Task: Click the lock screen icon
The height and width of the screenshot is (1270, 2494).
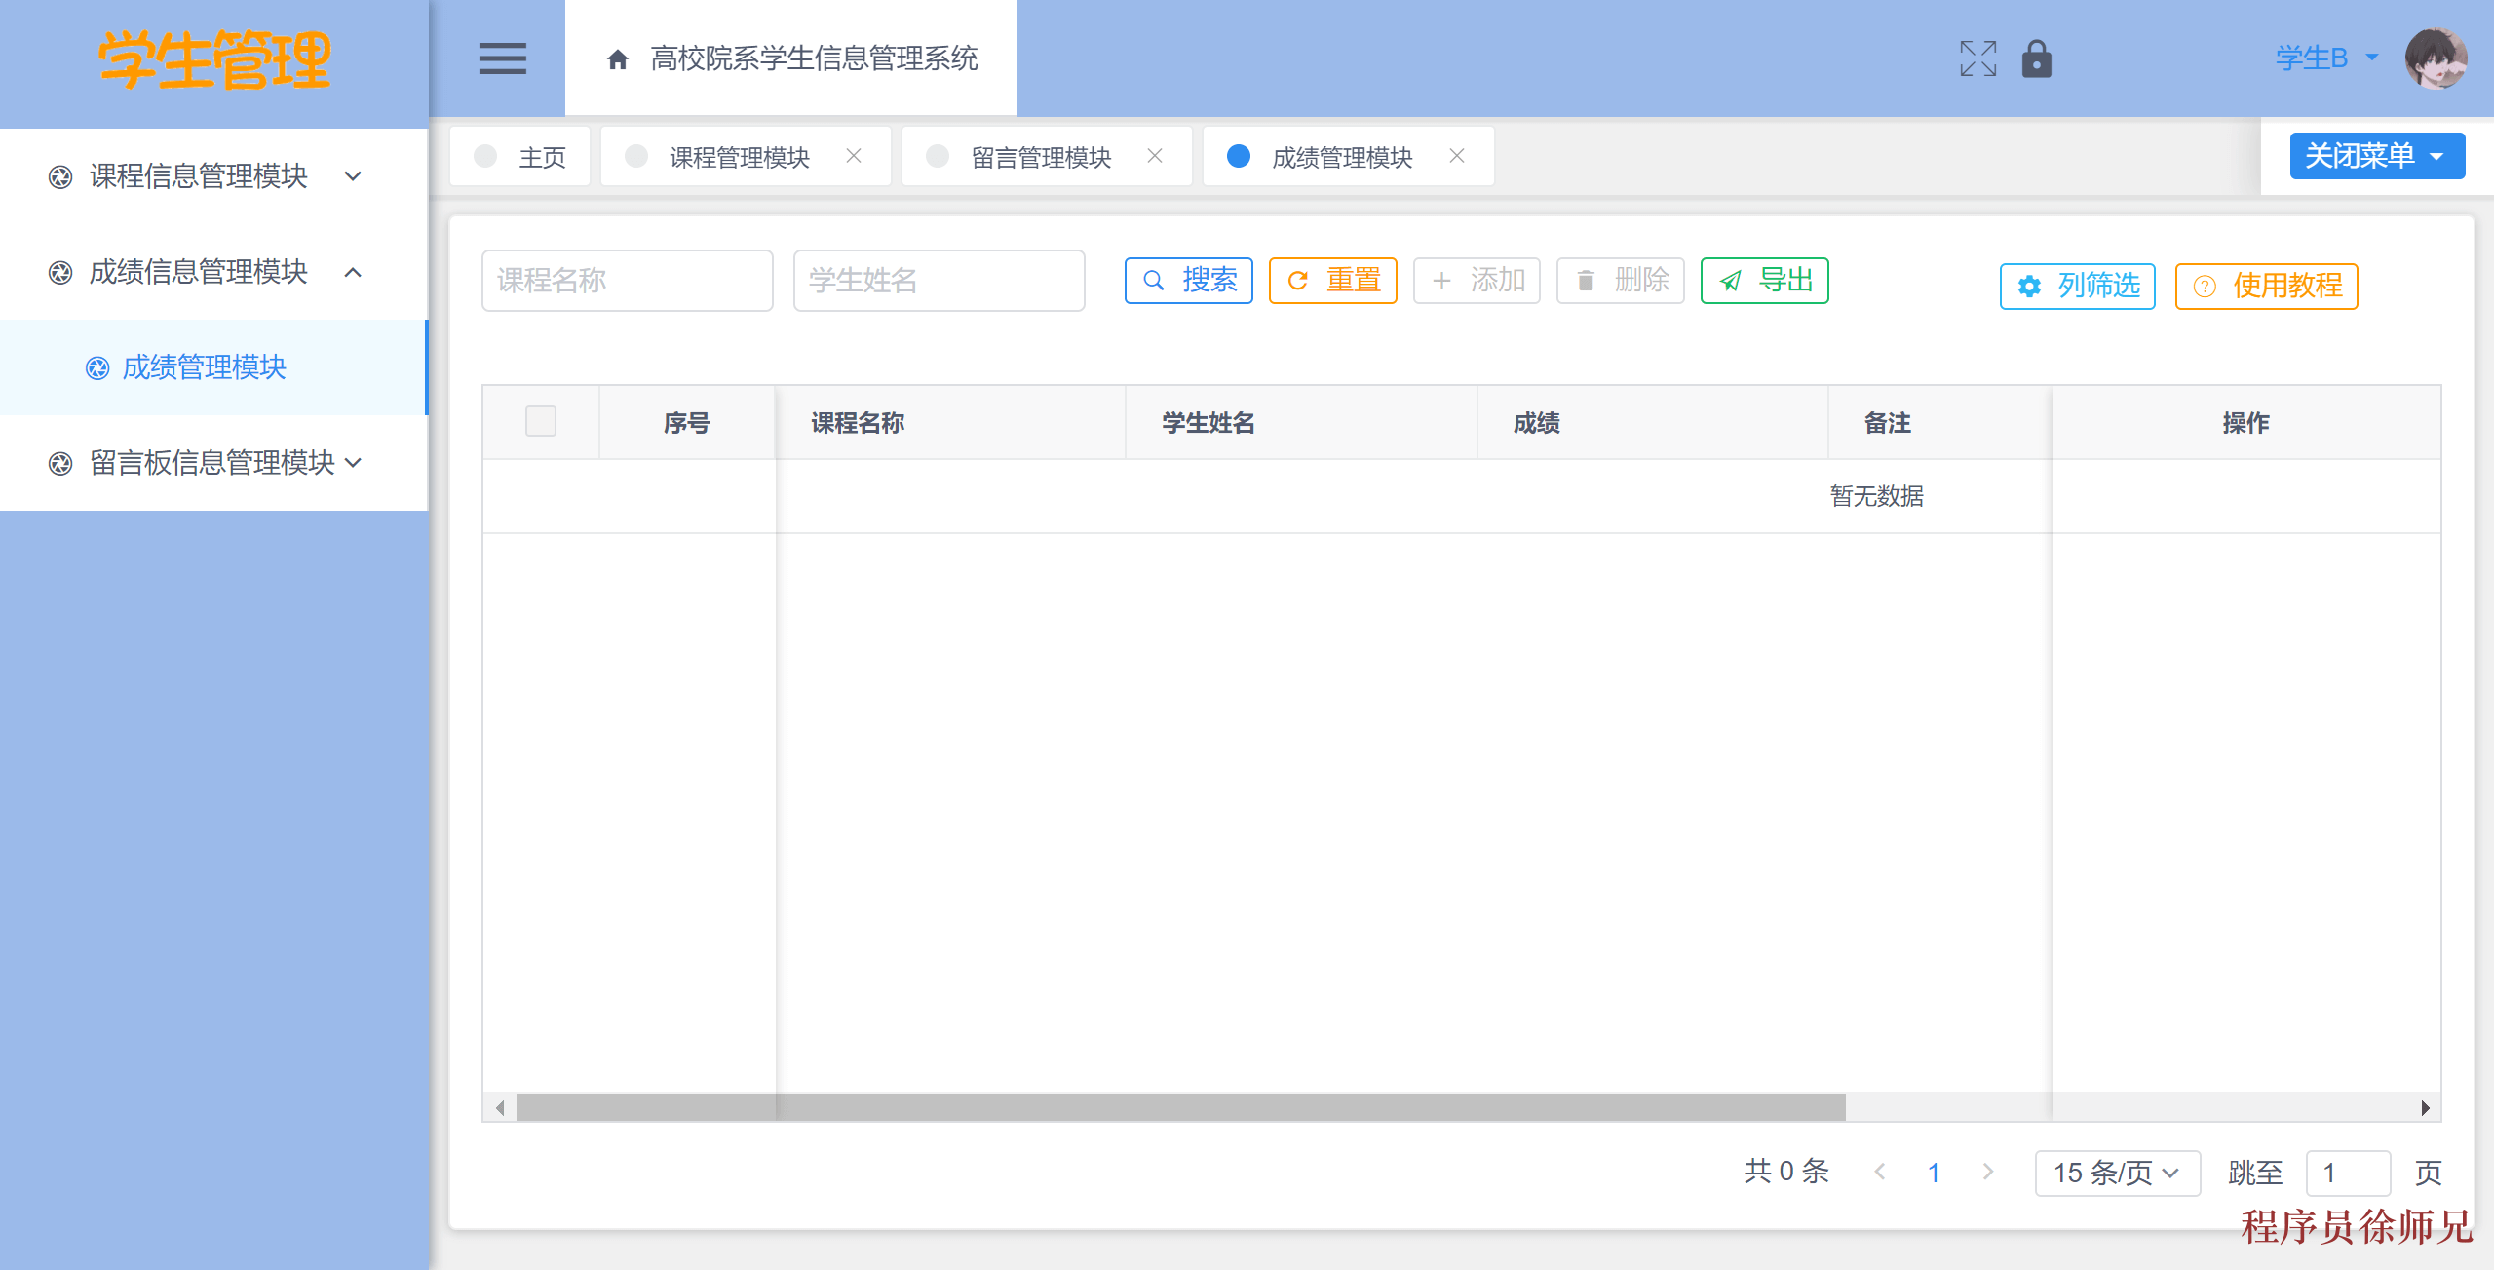Action: click(x=2037, y=58)
